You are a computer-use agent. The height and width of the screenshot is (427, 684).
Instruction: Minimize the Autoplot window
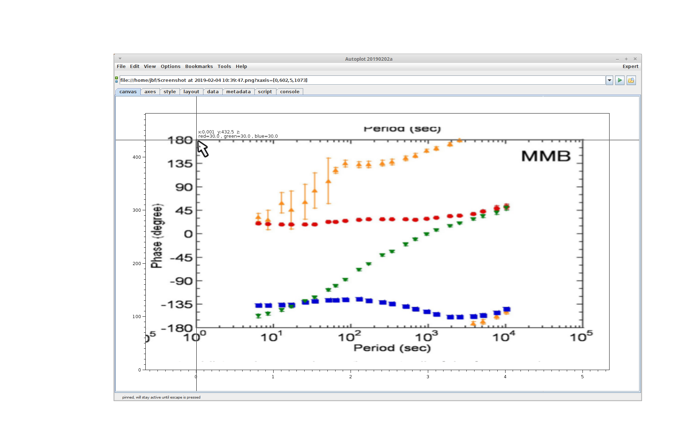click(617, 59)
